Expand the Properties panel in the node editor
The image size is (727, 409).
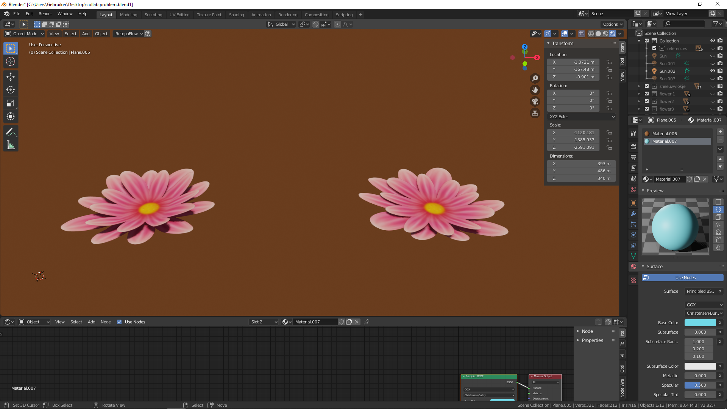[x=592, y=340]
